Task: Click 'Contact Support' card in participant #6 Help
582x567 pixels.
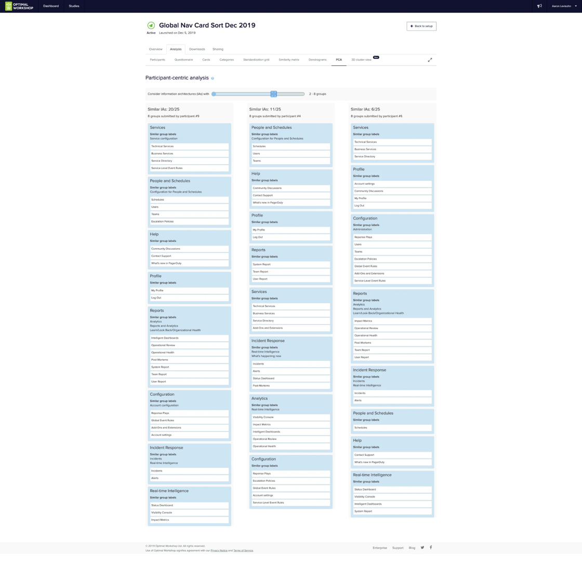Action: [392, 455]
